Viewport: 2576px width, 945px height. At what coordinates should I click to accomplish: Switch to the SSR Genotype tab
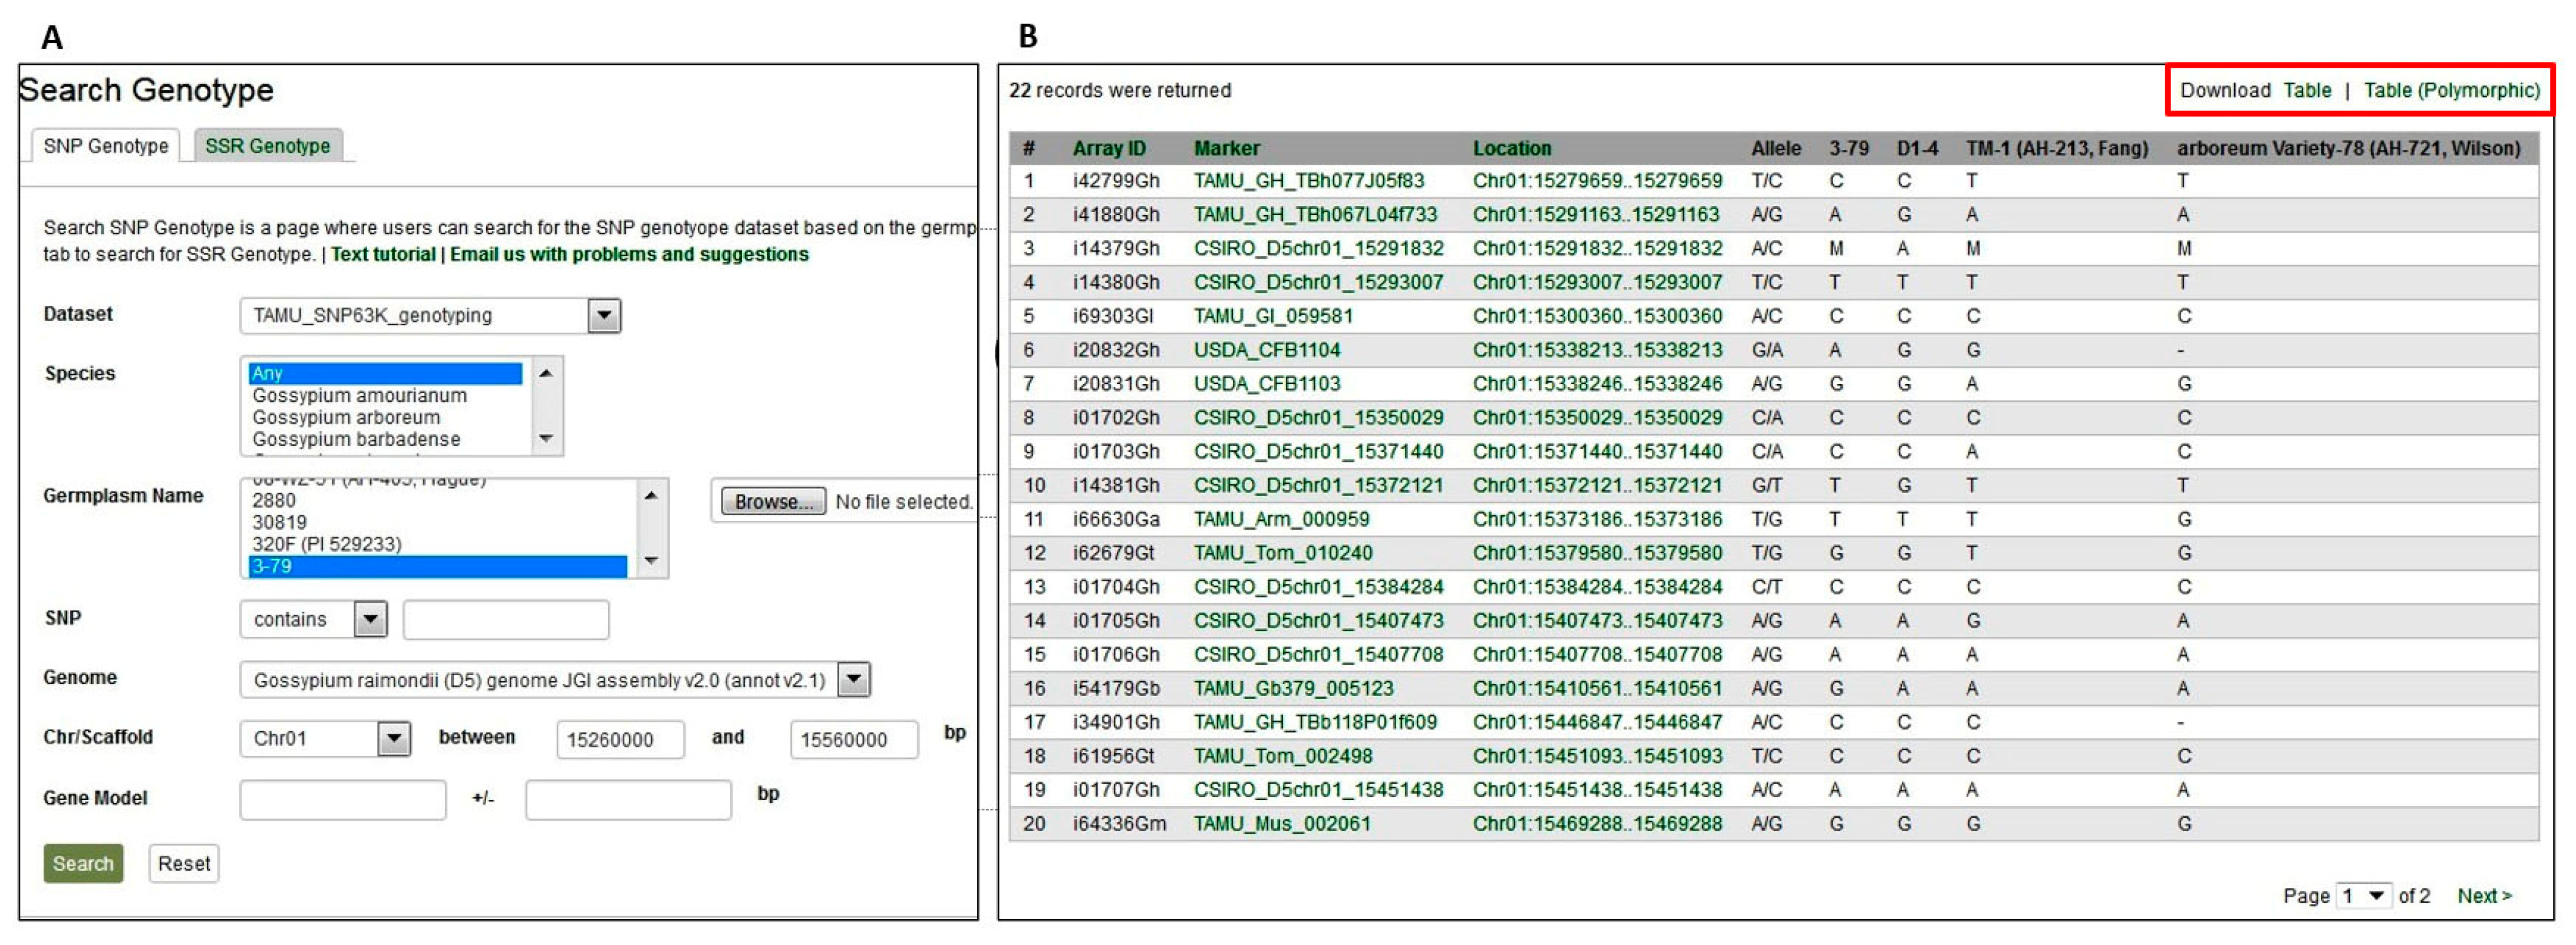(267, 146)
